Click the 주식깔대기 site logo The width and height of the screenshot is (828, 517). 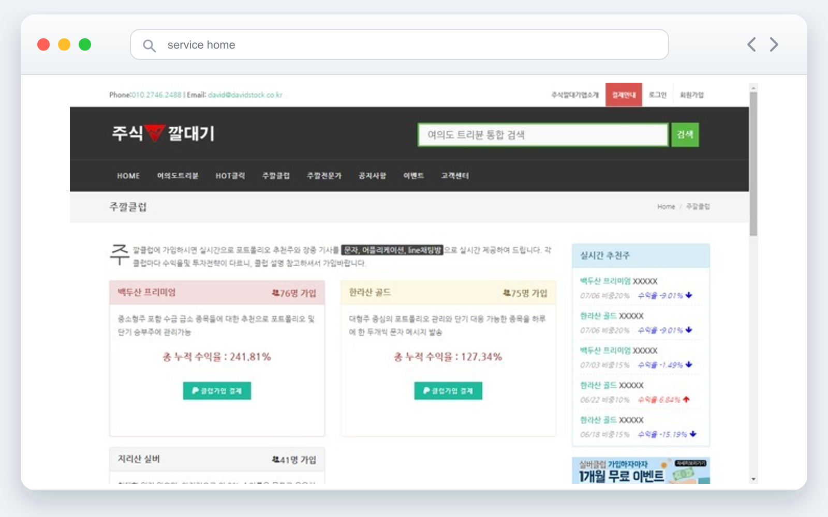click(x=162, y=133)
